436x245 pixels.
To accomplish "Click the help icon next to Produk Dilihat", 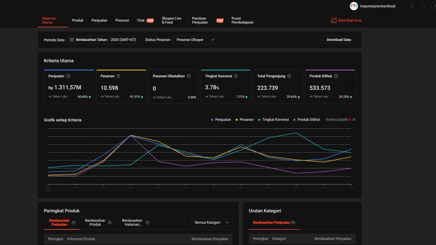I will (336, 76).
